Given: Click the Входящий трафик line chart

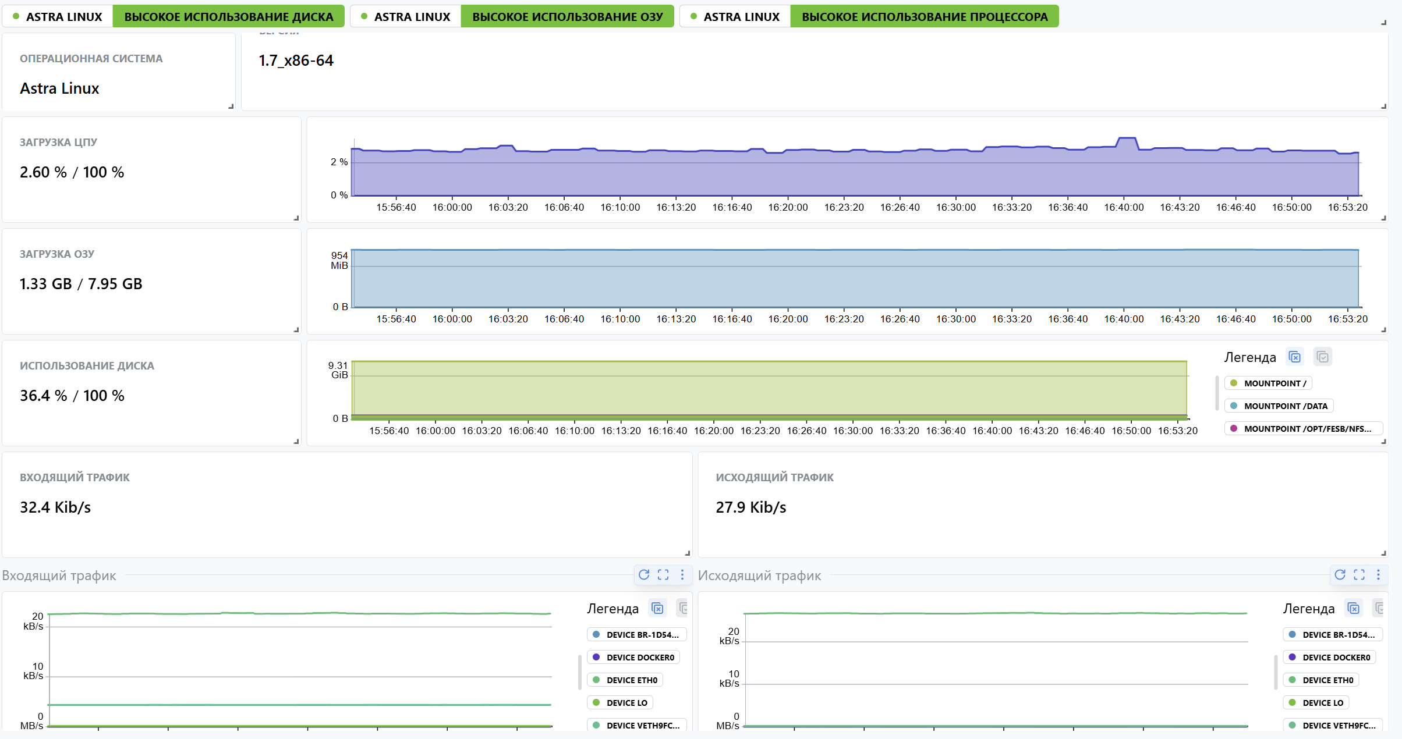Looking at the screenshot, I should click(x=300, y=669).
